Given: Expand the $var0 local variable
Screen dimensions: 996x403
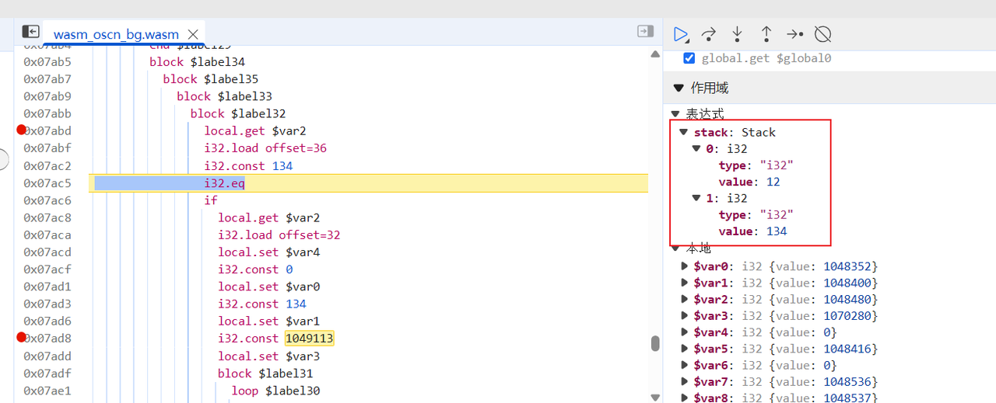Looking at the screenshot, I should click(685, 266).
